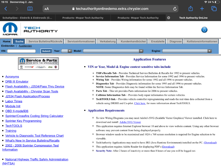Follow the Adobe SVG Viewer link
This screenshot has width=221, height=166.
click(130, 122)
